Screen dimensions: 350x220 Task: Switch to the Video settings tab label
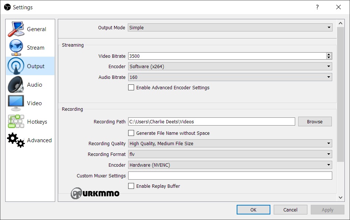click(x=34, y=103)
